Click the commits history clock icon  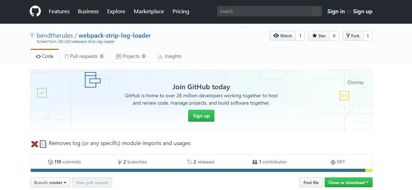50,162
